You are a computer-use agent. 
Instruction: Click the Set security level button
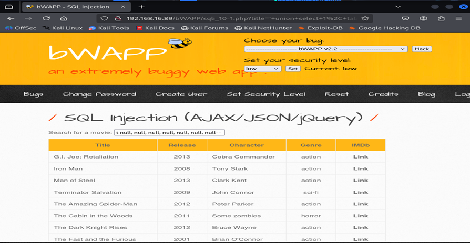tap(293, 69)
